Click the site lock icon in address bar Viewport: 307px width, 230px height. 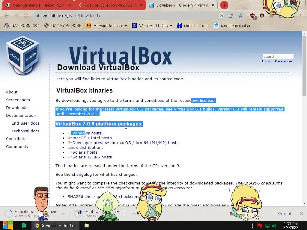38,16
